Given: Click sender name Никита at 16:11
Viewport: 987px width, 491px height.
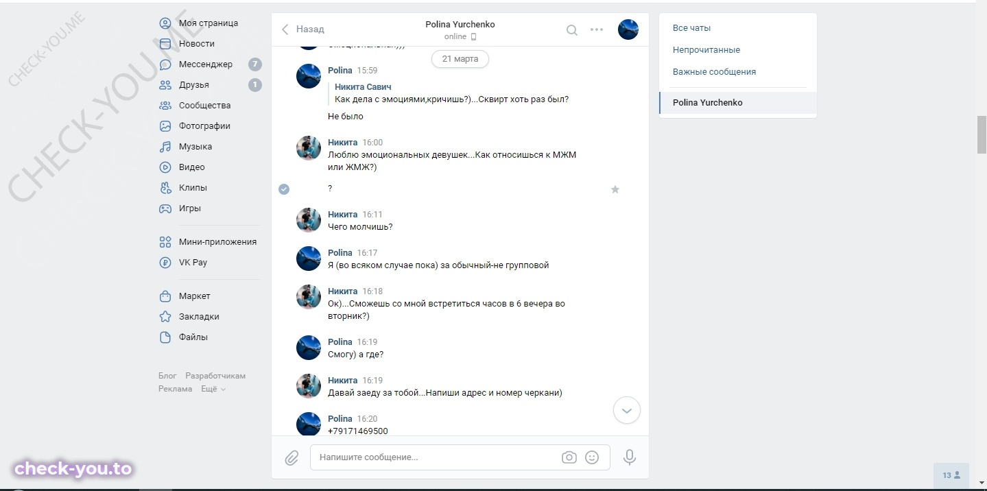Looking at the screenshot, I should (x=342, y=215).
